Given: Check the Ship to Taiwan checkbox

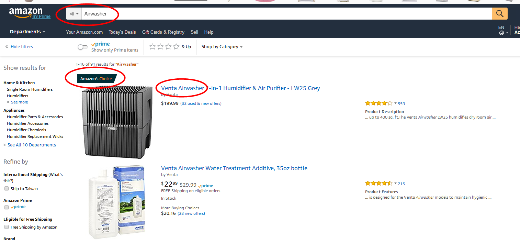Looking at the screenshot, I should (7, 189).
